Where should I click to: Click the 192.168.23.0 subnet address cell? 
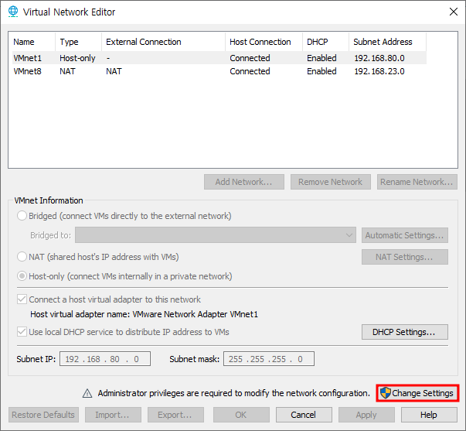tap(379, 71)
